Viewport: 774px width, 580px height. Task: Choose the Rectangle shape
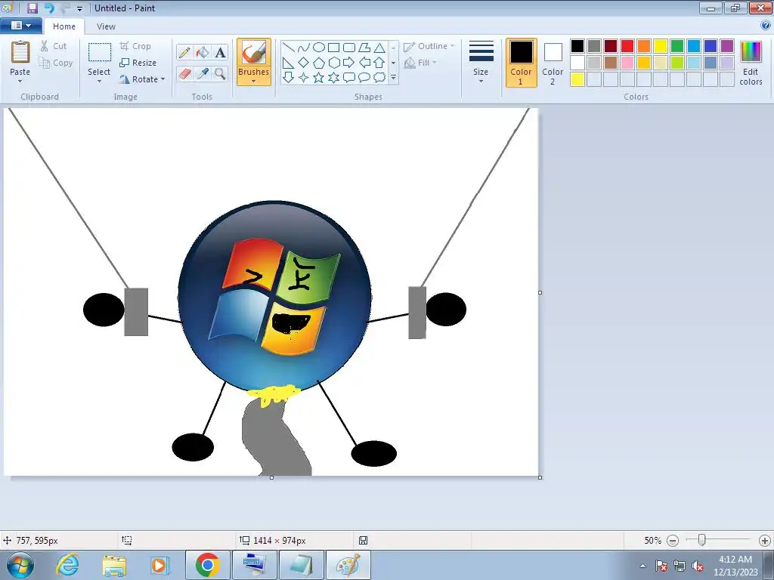[x=333, y=48]
